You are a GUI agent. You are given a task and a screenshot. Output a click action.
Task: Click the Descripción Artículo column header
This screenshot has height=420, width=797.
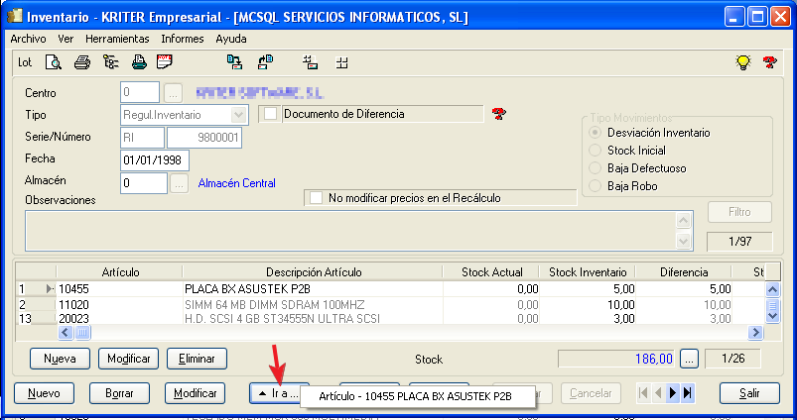[313, 272]
